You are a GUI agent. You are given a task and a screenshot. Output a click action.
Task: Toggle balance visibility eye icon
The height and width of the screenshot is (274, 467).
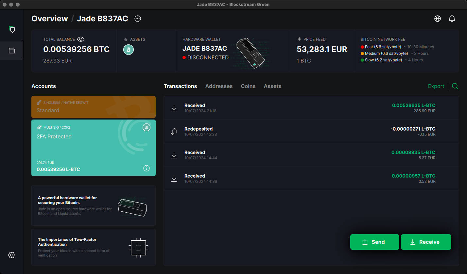[x=81, y=39]
